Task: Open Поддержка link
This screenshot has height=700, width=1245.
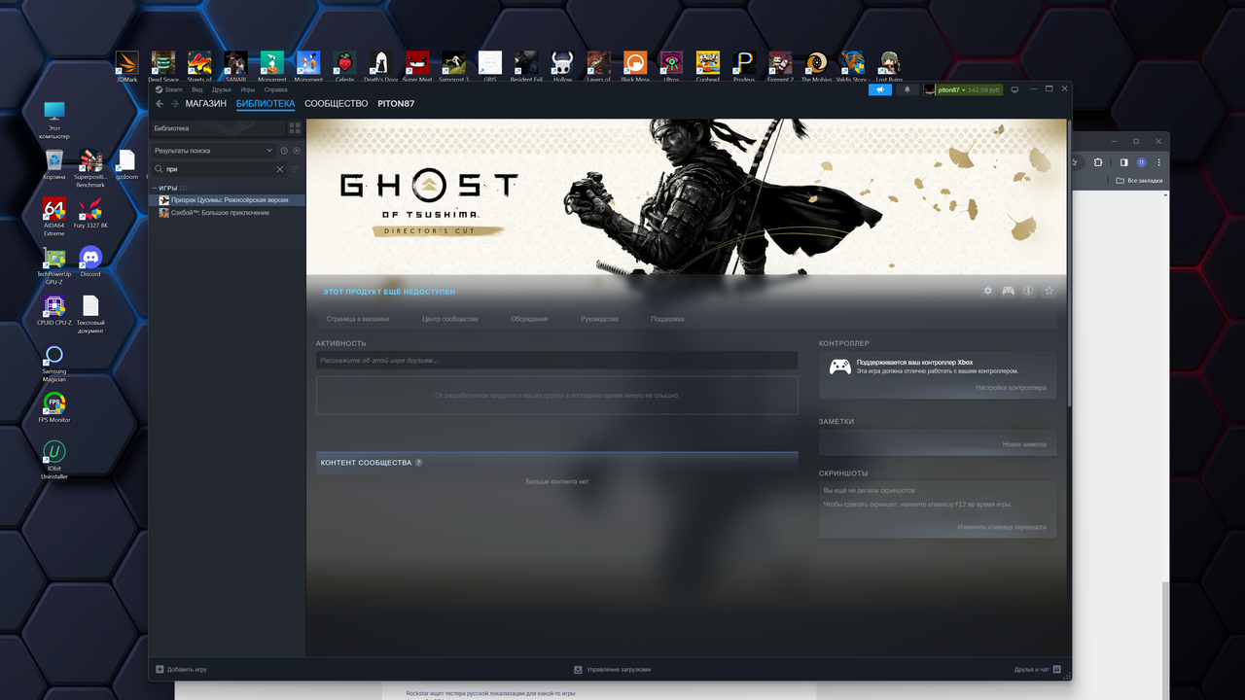Action: [667, 319]
